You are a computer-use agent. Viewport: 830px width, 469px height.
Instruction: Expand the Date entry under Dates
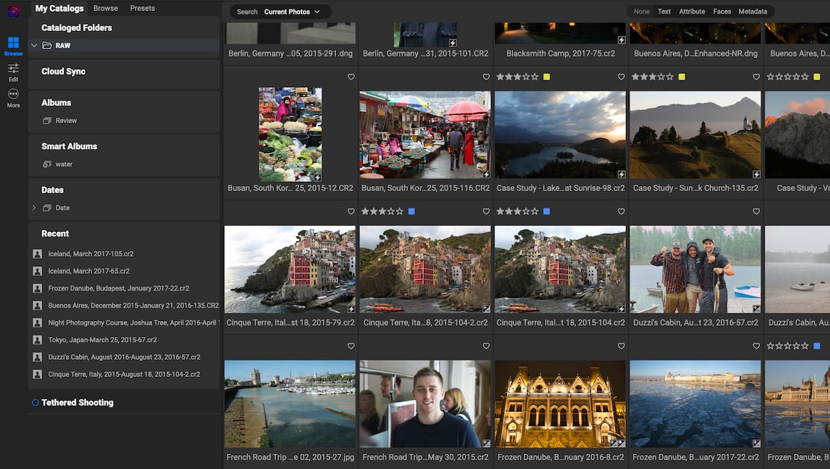tap(33, 208)
